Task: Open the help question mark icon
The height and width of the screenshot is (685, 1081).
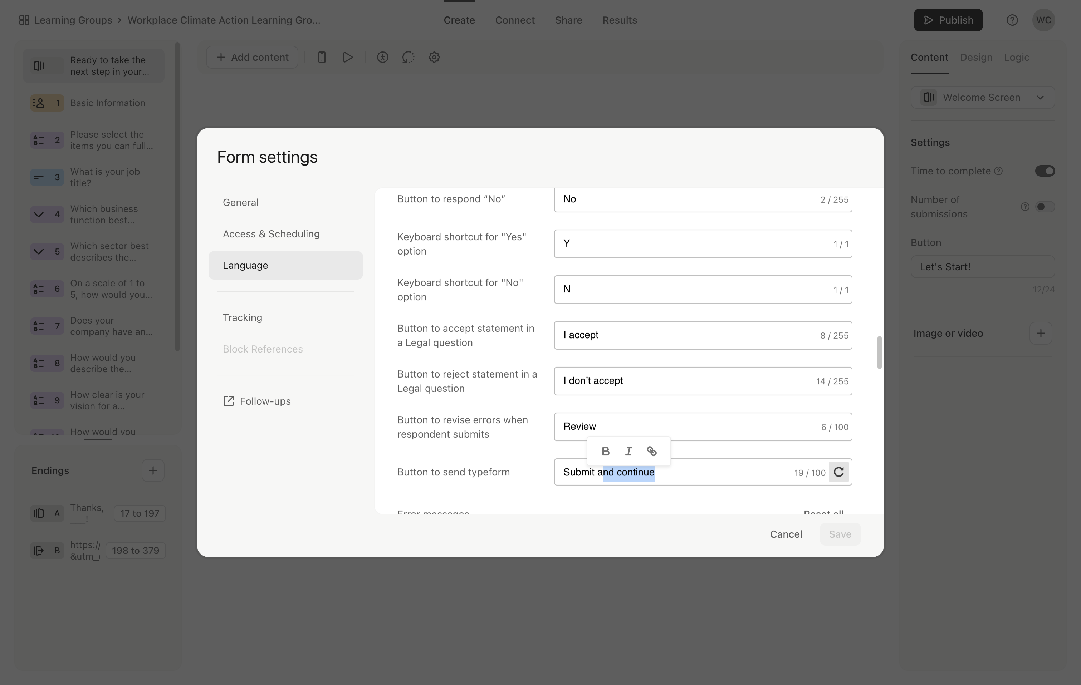Action: tap(1012, 20)
